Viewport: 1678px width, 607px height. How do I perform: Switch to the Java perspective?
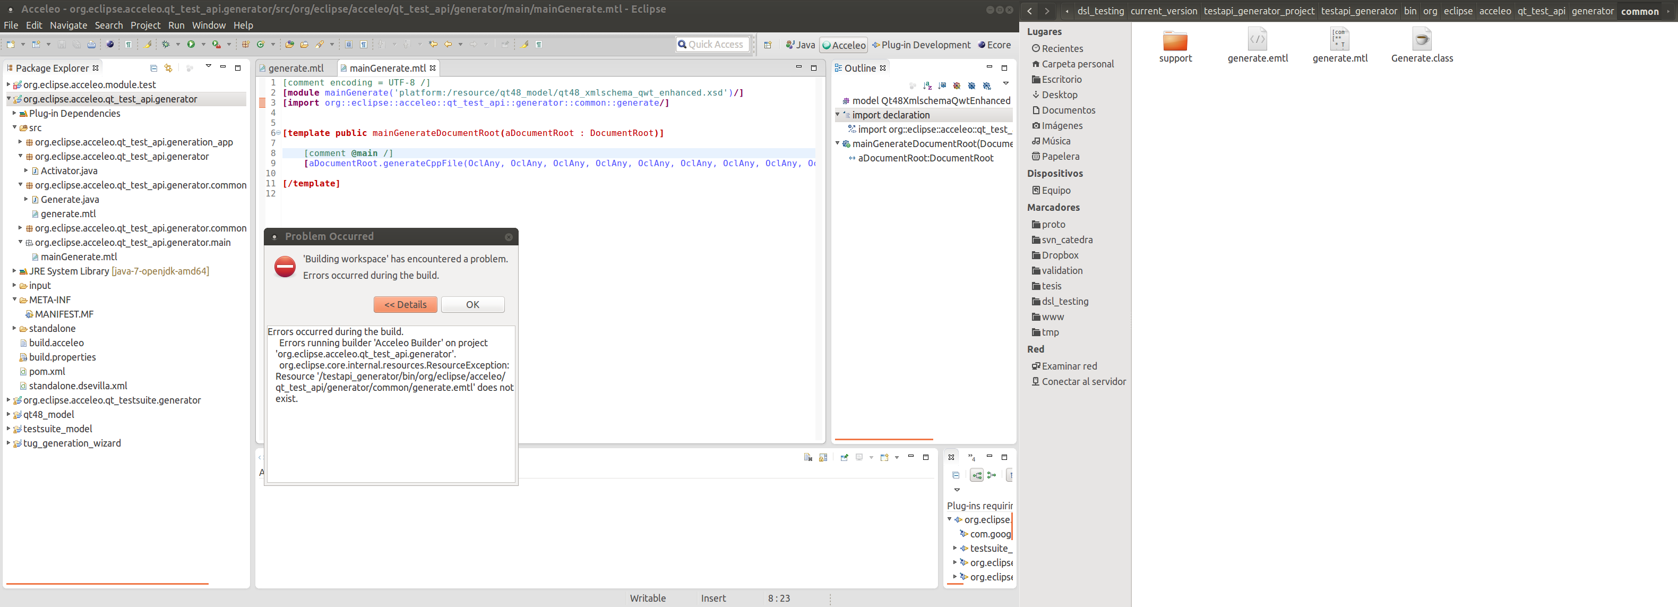click(801, 45)
